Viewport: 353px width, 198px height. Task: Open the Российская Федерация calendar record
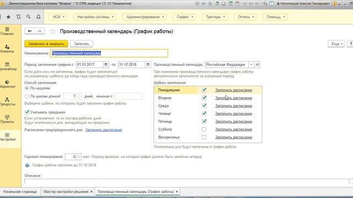pyautogui.click(x=258, y=65)
